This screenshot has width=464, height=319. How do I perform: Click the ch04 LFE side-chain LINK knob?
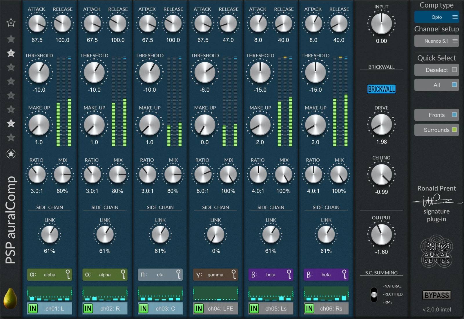tap(215, 234)
